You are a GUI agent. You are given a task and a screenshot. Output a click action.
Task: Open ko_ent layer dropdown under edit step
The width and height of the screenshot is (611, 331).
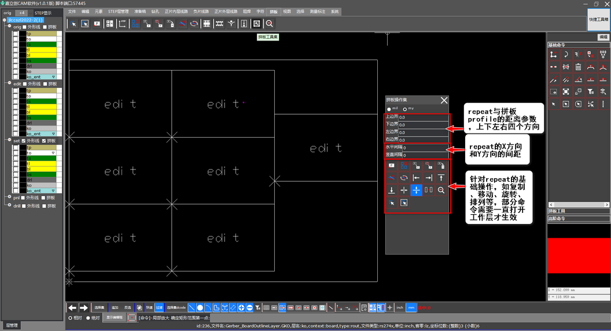pos(54,134)
